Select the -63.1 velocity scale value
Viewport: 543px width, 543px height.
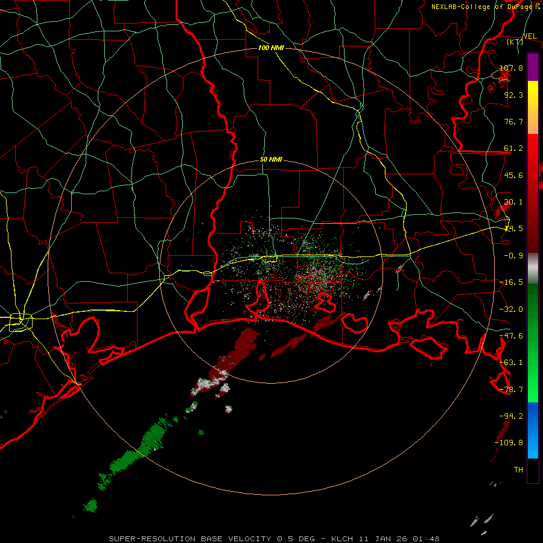coord(512,363)
